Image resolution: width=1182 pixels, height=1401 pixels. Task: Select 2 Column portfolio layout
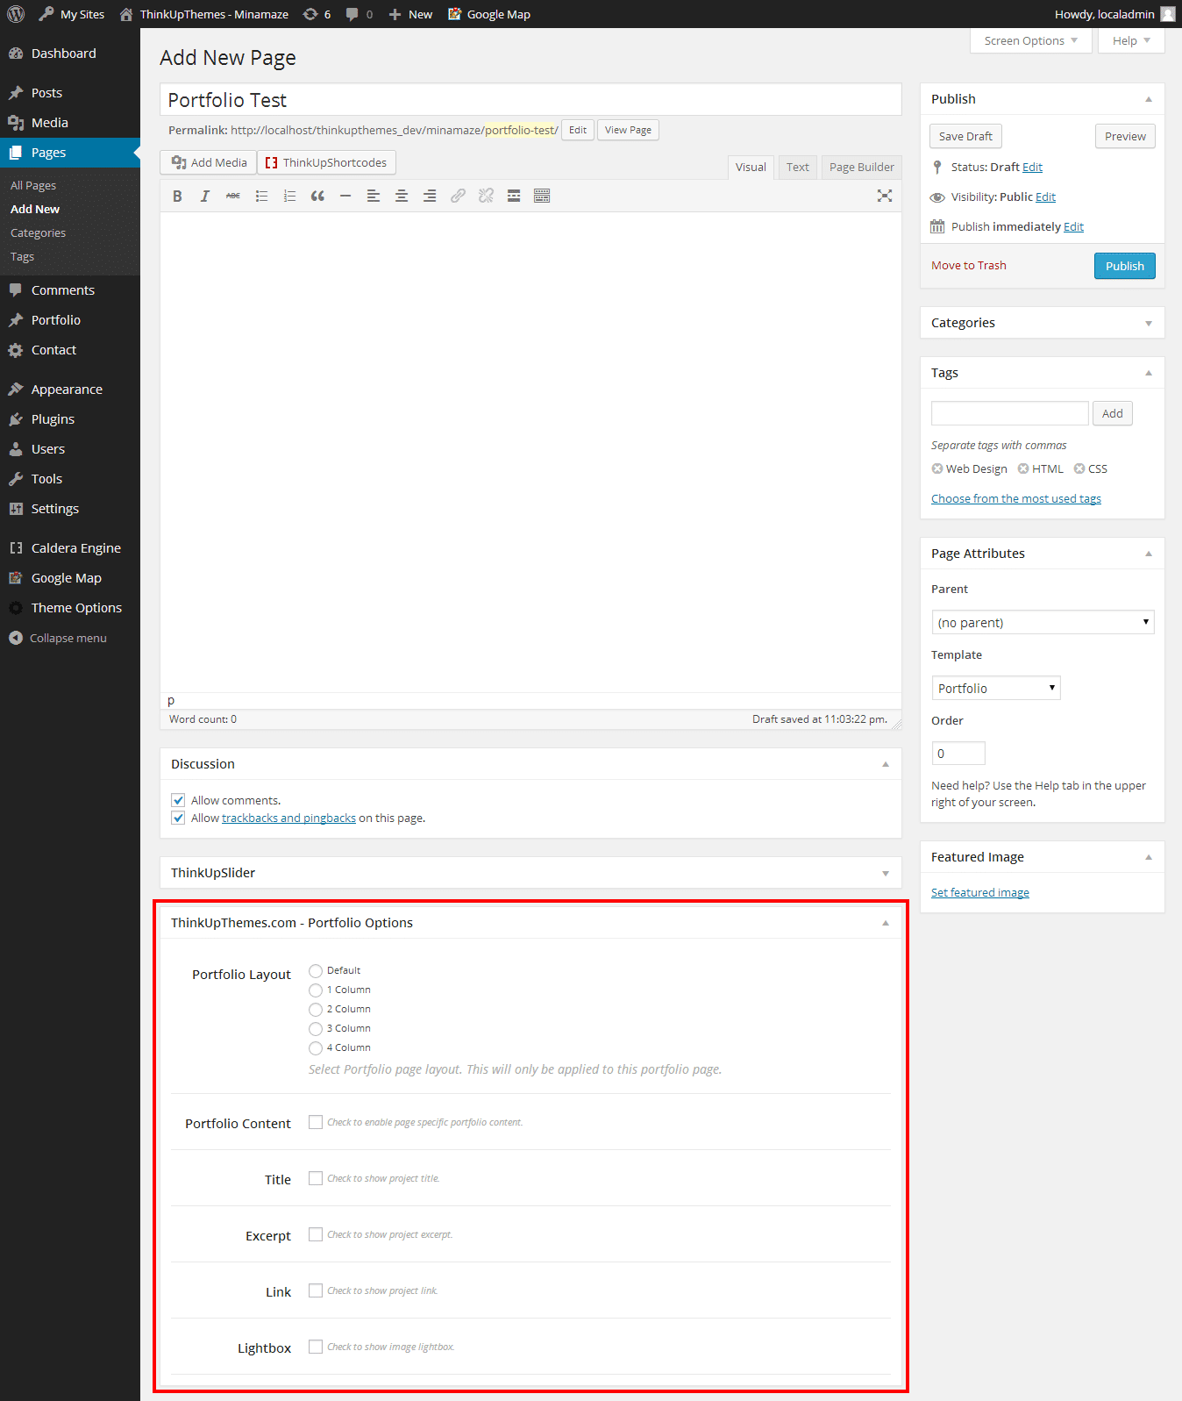coord(316,1010)
